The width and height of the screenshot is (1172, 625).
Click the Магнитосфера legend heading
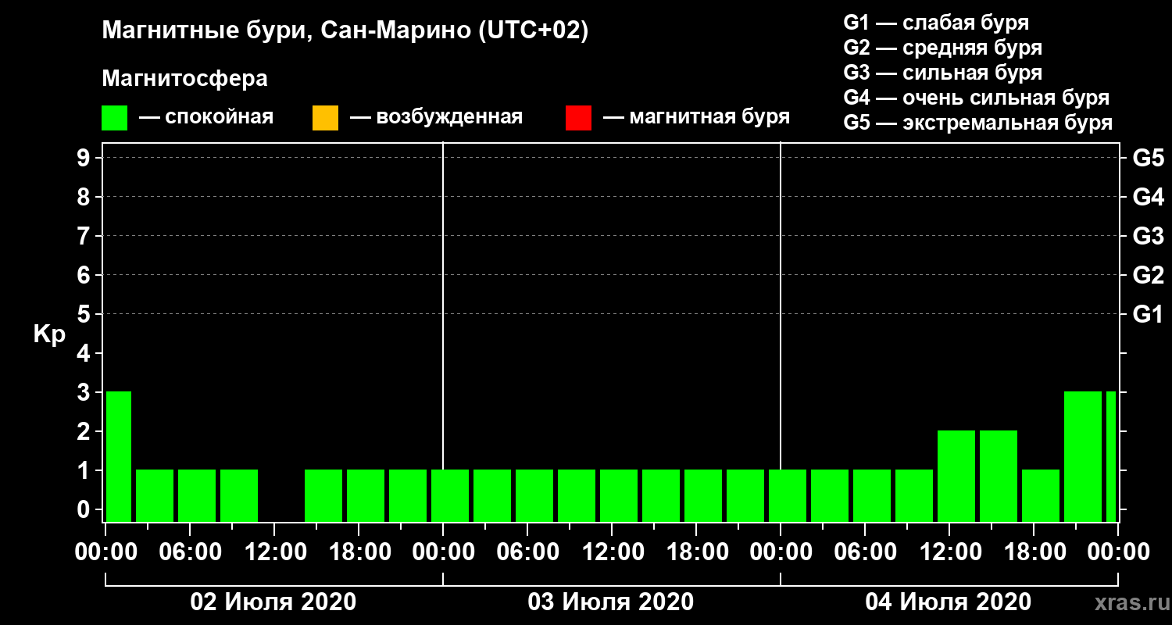[x=184, y=80]
